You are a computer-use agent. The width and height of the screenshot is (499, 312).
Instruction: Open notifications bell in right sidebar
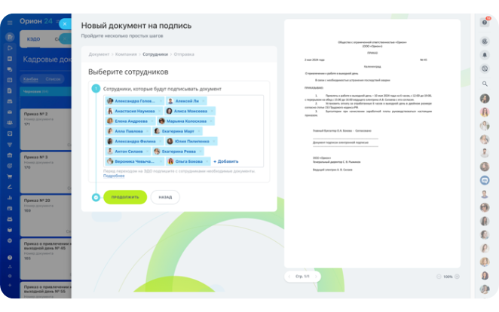coord(485,55)
